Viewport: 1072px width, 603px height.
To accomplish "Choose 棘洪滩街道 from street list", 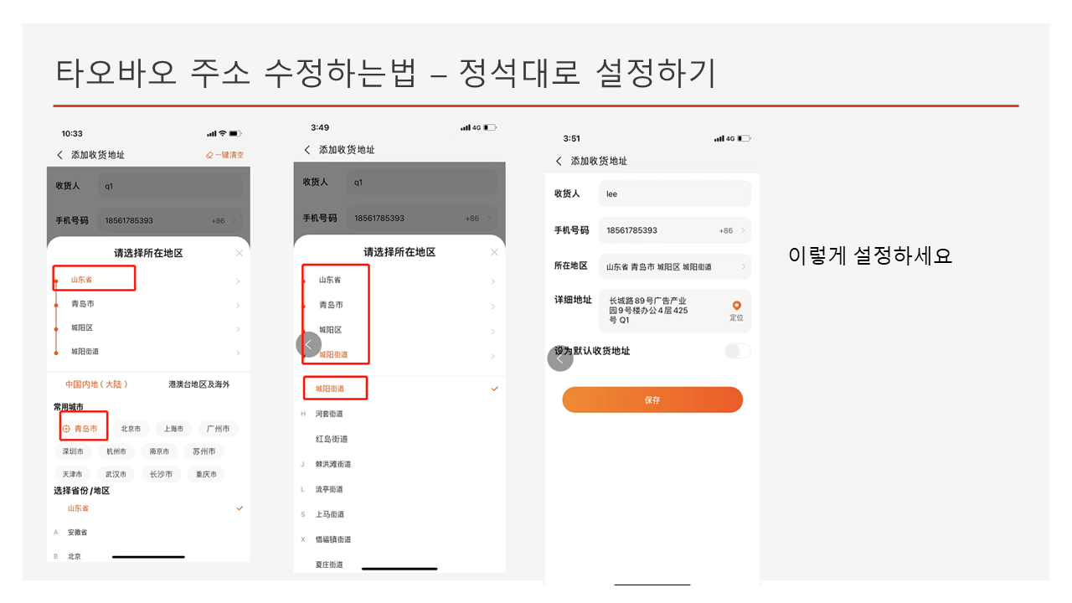I will click(333, 464).
